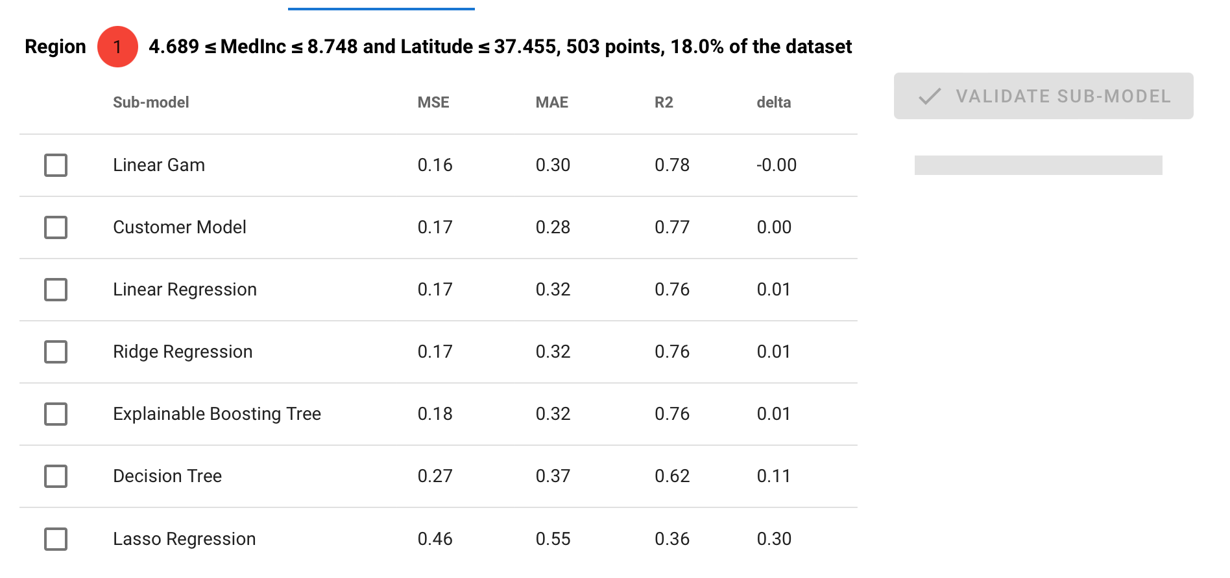Sort by the R2 column header
The image size is (1230, 578).
(x=664, y=102)
